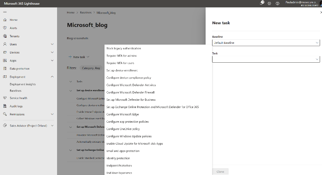Open notifications bell in header

point(261,3)
